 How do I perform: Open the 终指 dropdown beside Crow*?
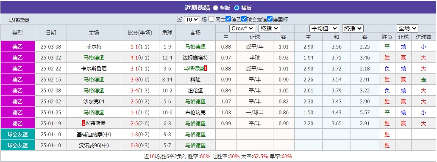coord(269,28)
